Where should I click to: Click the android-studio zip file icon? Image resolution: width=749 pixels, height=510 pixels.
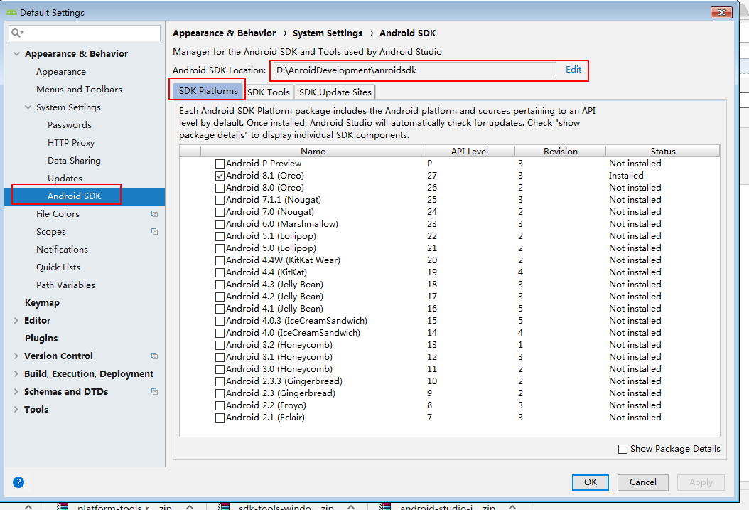tap(385, 507)
